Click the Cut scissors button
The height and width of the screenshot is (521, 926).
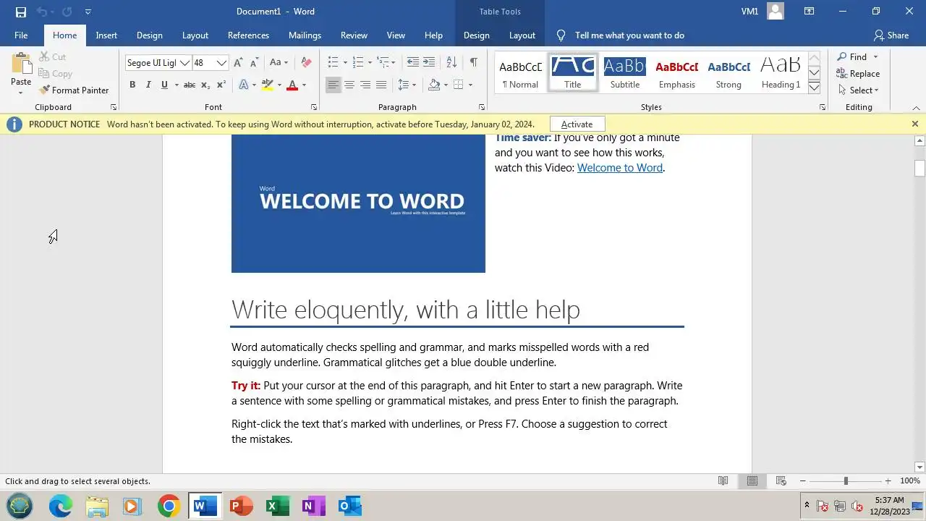click(52, 56)
